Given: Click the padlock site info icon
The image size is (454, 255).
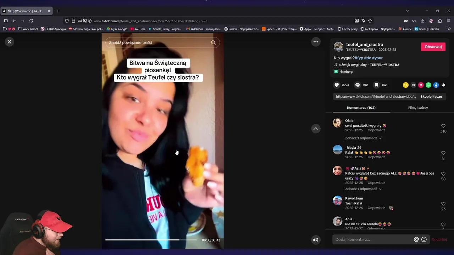Looking at the screenshot, I should click(x=73, y=21).
